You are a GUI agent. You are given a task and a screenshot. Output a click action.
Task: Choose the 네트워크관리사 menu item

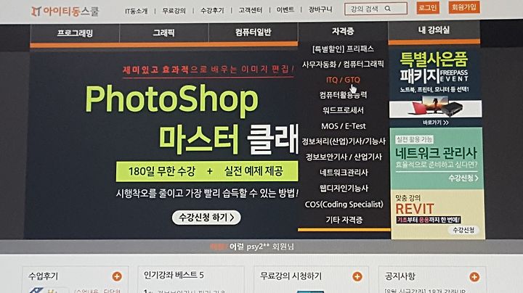point(344,173)
